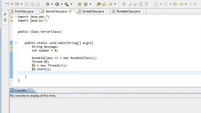Close the Console view

29,90
